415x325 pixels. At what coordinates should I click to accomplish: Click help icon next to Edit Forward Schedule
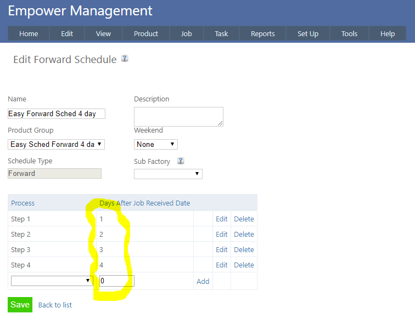click(x=125, y=58)
